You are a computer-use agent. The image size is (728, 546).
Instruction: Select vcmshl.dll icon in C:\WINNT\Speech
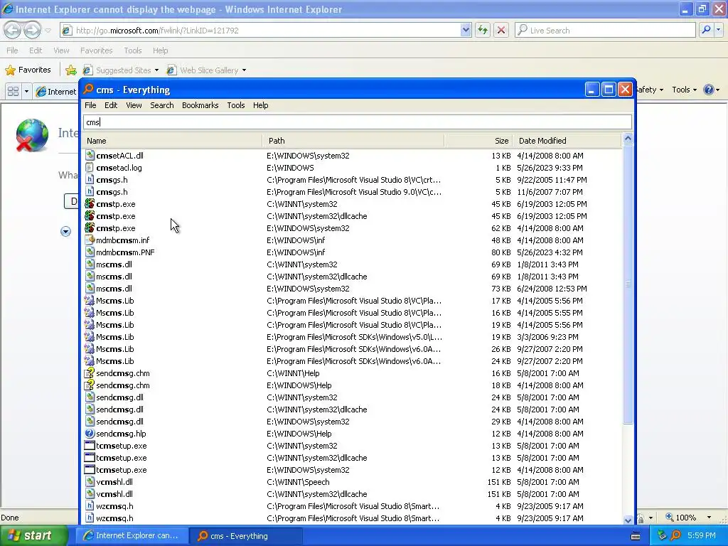click(90, 481)
